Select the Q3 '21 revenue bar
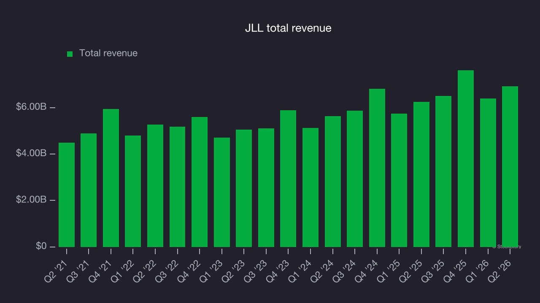 point(89,190)
